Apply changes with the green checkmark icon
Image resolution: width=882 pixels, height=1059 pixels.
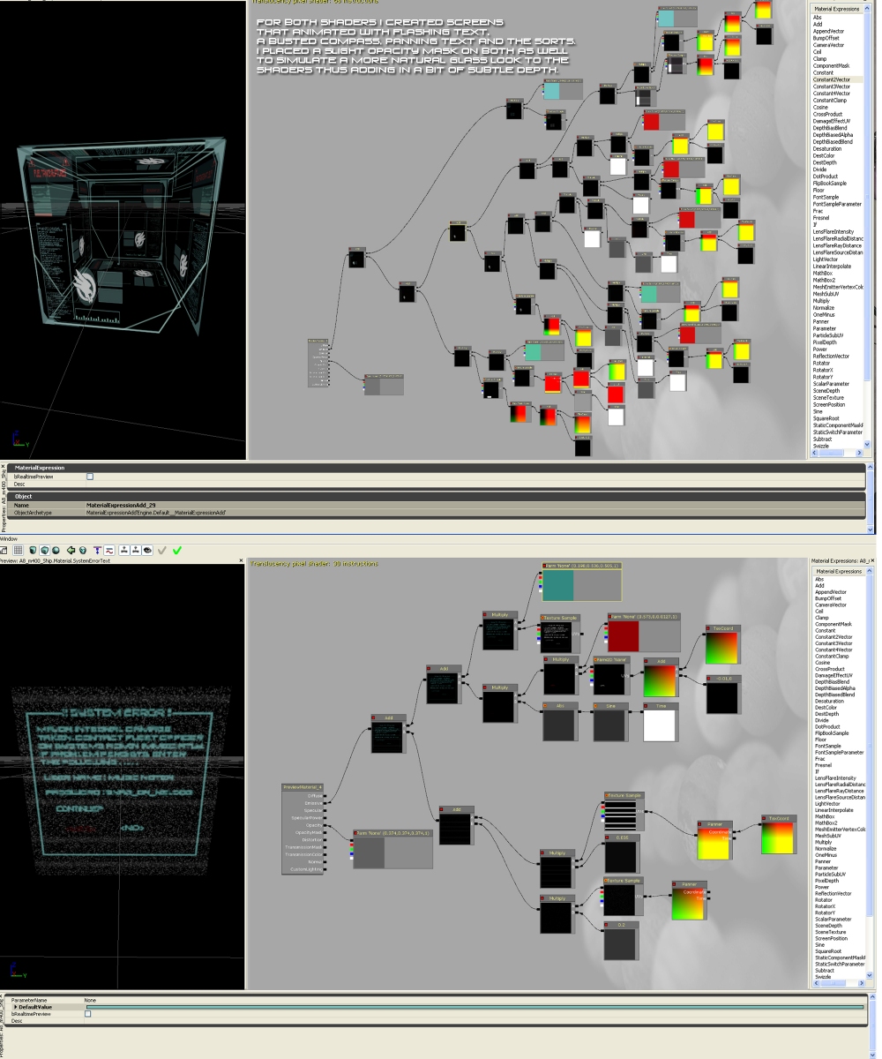pyautogui.click(x=177, y=550)
